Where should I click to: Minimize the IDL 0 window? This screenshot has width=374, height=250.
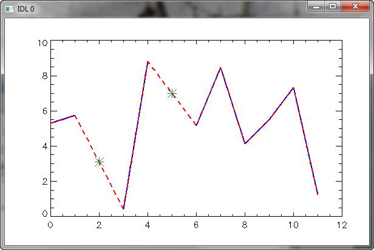coord(316,7)
